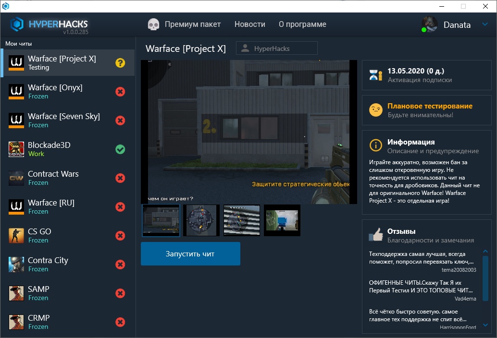
Task: Select SAMP cheat entry
Action: click(67, 293)
